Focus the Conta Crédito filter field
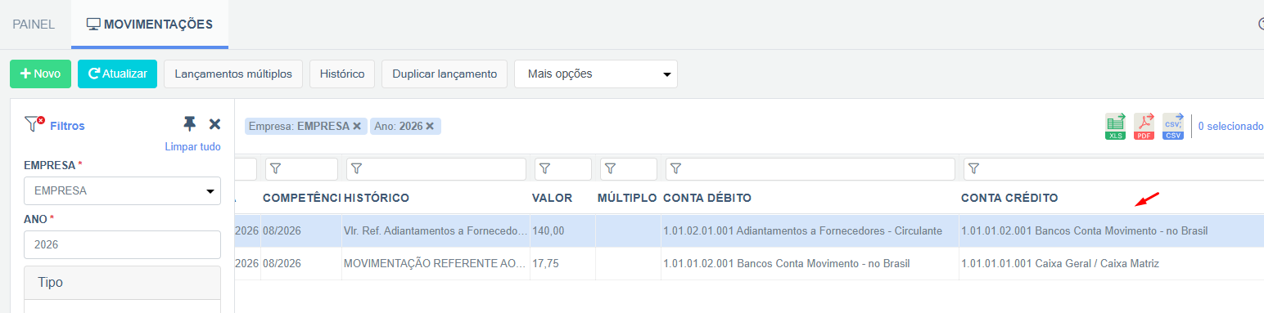The width and height of the screenshot is (1264, 313). pyautogui.click(x=1113, y=169)
